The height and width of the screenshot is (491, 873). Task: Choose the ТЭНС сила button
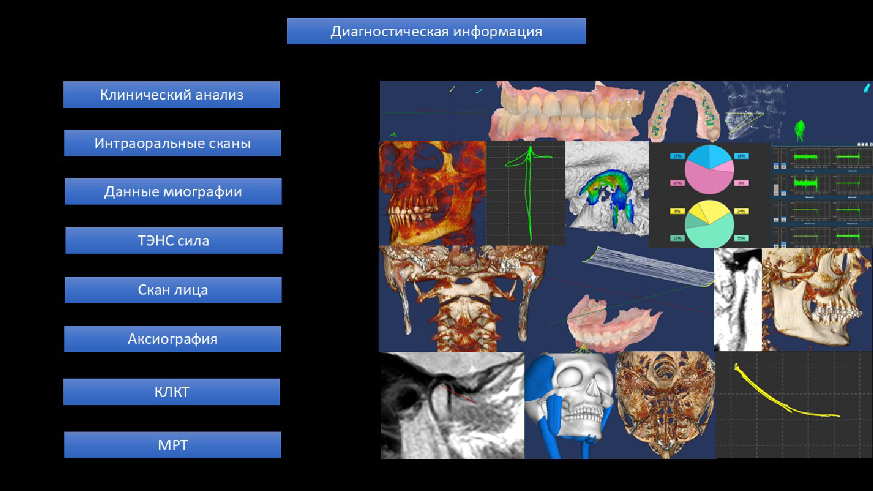(x=174, y=241)
